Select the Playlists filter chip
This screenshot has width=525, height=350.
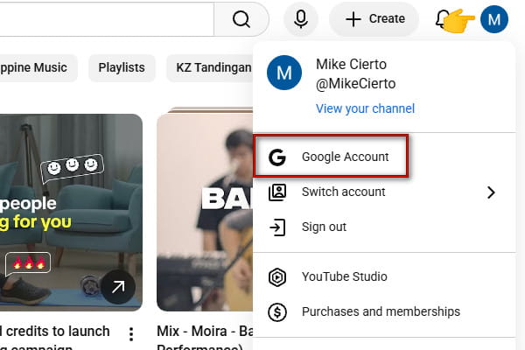(x=122, y=67)
